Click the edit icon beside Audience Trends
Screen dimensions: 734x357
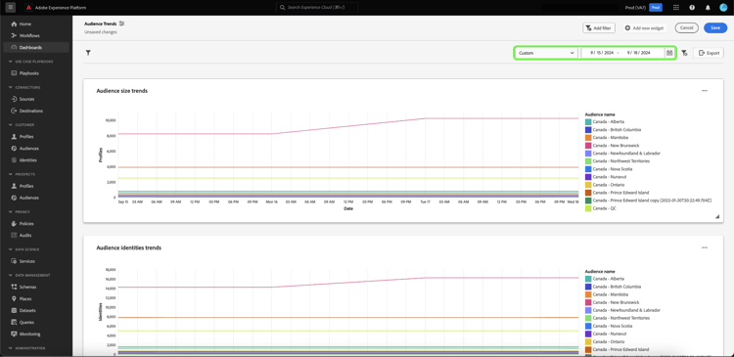pyautogui.click(x=121, y=23)
